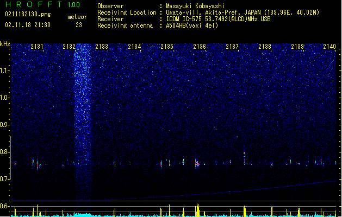Click the 2139 time marker
Image resolution: width=342 pixels, height=217 pixels.
click(x=297, y=47)
